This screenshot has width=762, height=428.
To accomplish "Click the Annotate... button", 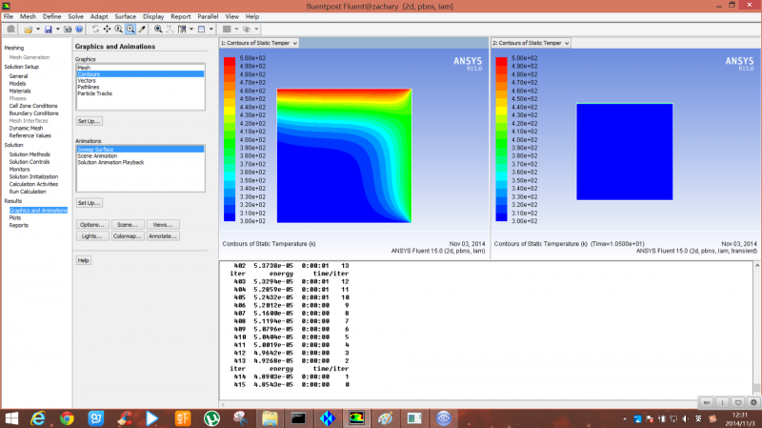I will [163, 235].
